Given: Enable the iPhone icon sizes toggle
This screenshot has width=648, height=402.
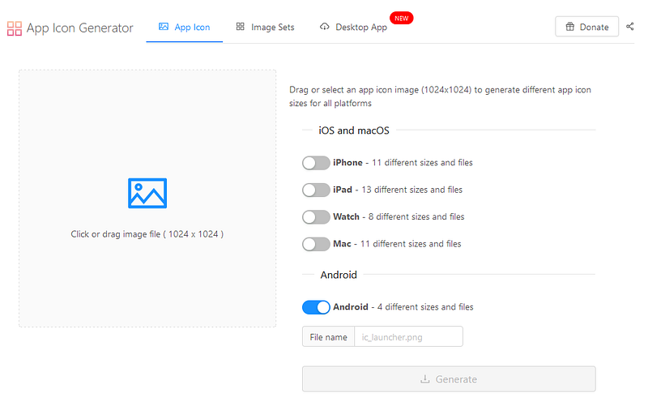Looking at the screenshot, I should point(316,163).
